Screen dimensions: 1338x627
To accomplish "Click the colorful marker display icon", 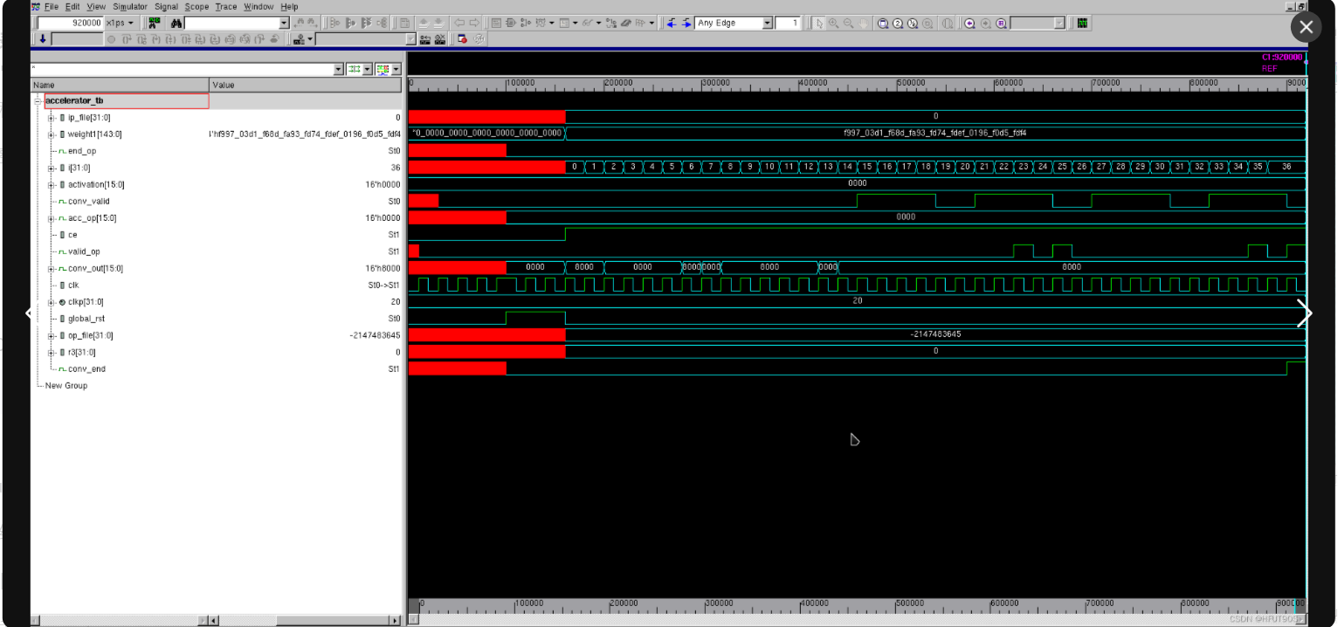I will point(383,69).
